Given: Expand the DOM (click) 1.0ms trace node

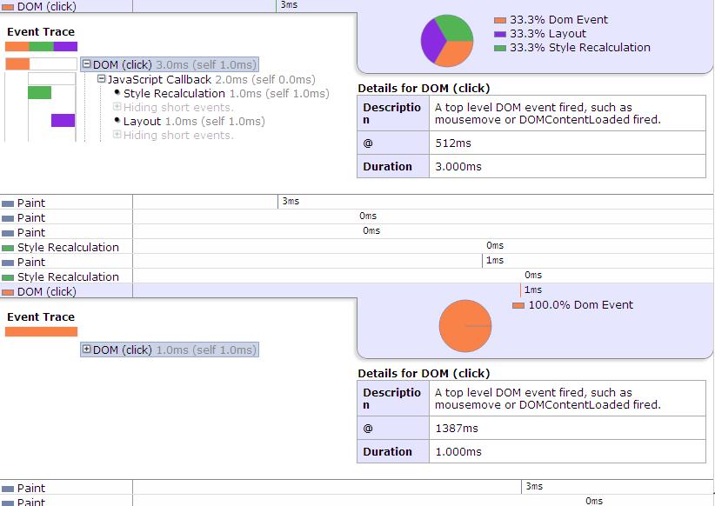Looking at the screenshot, I should click(x=87, y=350).
